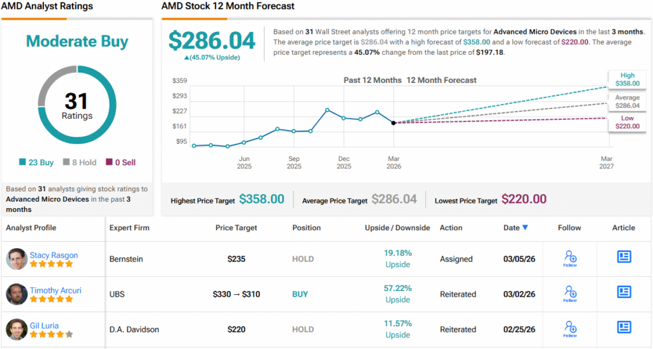Image resolution: width=653 pixels, height=349 pixels.
Task: Toggle the Hold legend gray swatch
Action: 66,163
